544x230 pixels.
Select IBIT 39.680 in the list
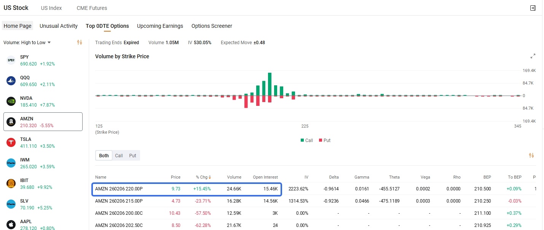point(43,184)
